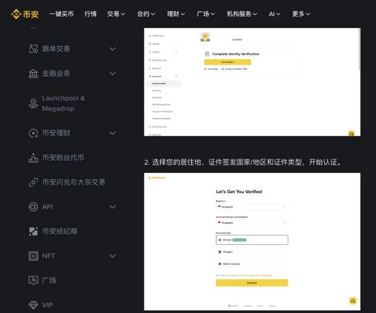Screen dimensions: 376x313
Task: Click the 币安闪兑与大宗交易 icon
Action: point(33,182)
